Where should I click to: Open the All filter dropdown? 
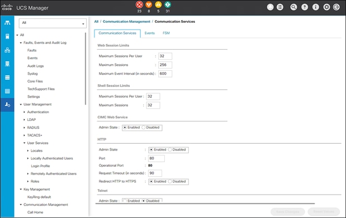click(53, 23)
